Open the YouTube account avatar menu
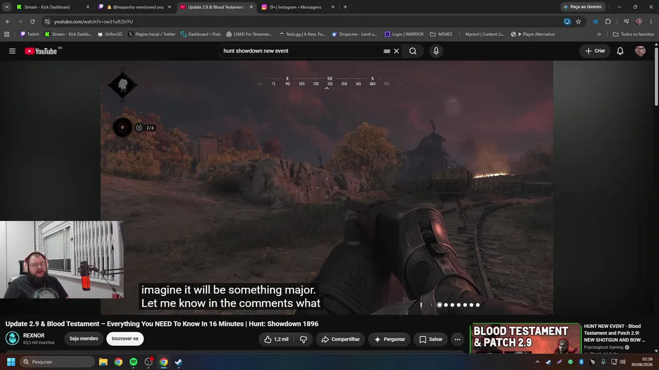 click(x=640, y=51)
